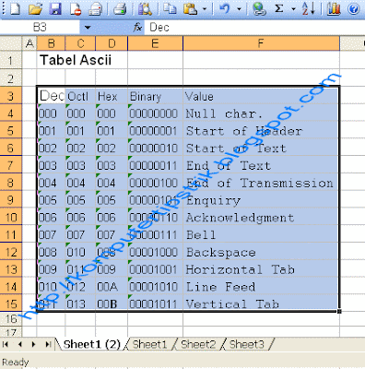Save the workbook with floppy icon
Image resolution: width=365 pixels, height=369 pixels.
55,8
